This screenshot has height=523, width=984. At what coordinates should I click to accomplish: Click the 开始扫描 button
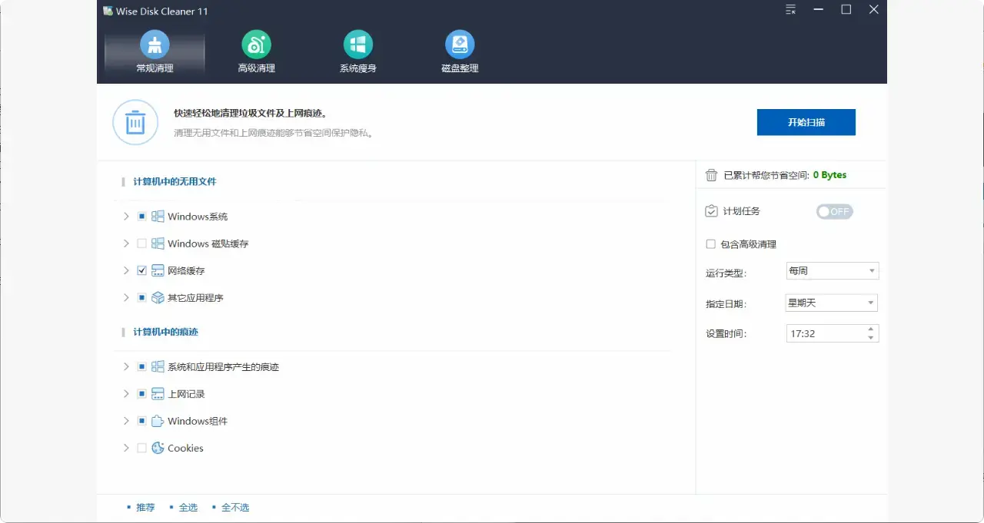pos(806,122)
